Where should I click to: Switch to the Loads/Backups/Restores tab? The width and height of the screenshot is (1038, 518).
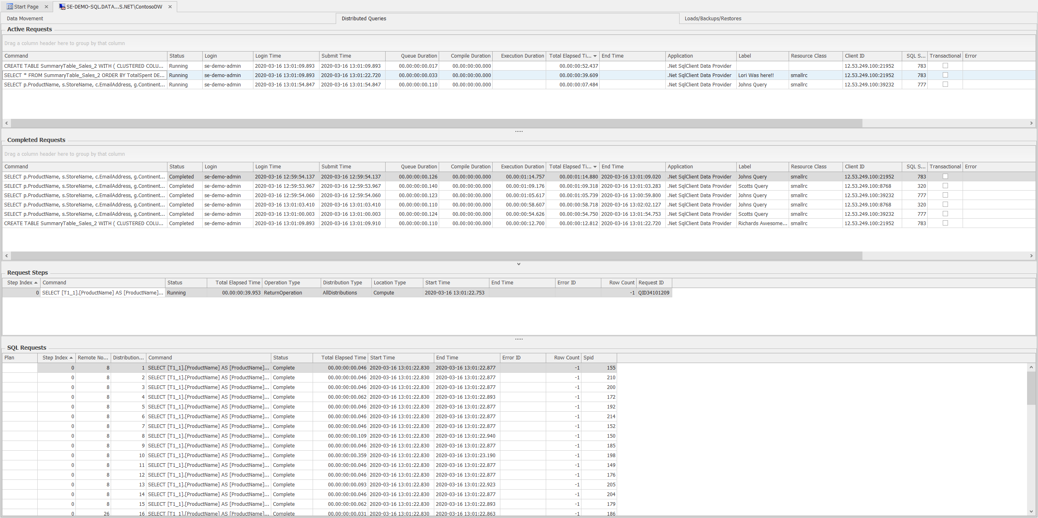click(713, 19)
